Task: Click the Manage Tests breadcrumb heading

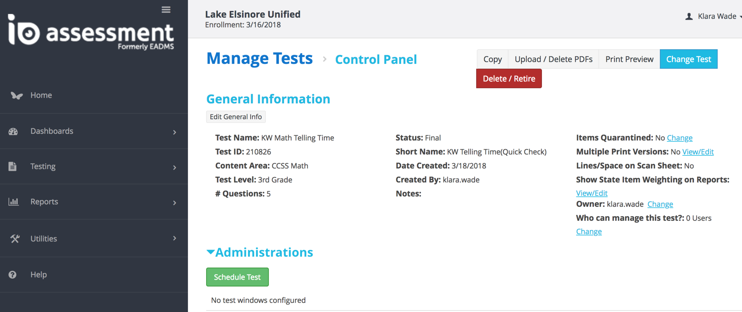Action: point(259,58)
